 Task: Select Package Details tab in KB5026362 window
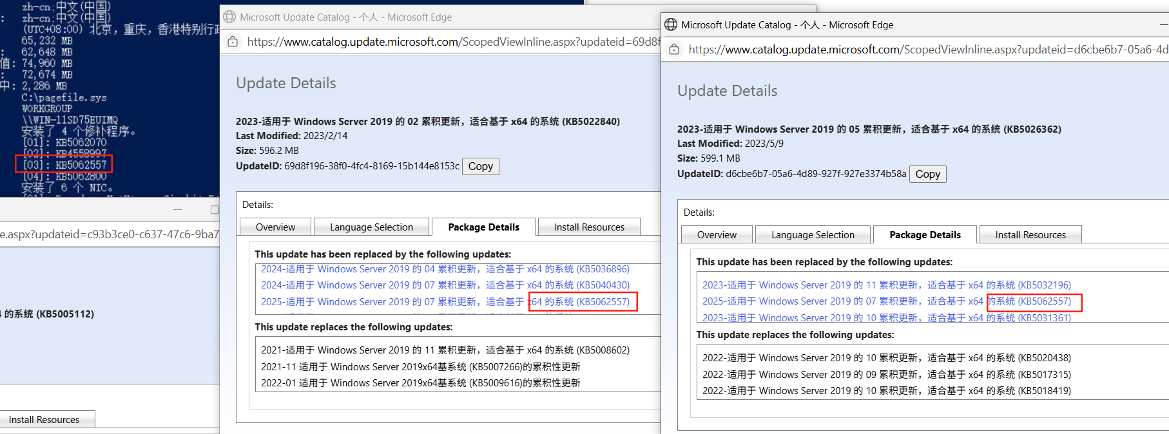pyautogui.click(x=925, y=234)
